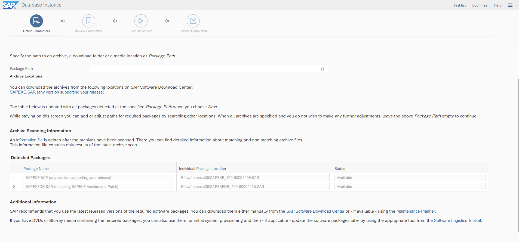Image resolution: width=519 pixels, height=242 pixels.
Task: Select the Review Parameters step icon
Action: (89, 21)
